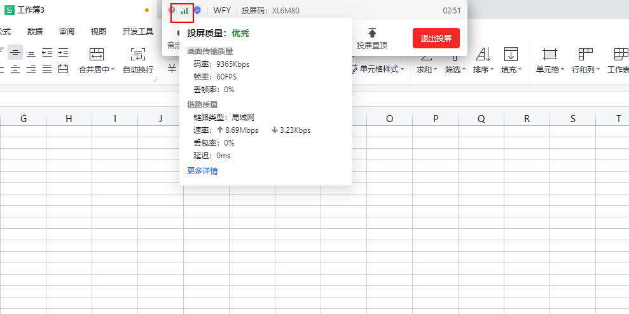Select column O header
The width and height of the screenshot is (629, 314).
[389, 119]
